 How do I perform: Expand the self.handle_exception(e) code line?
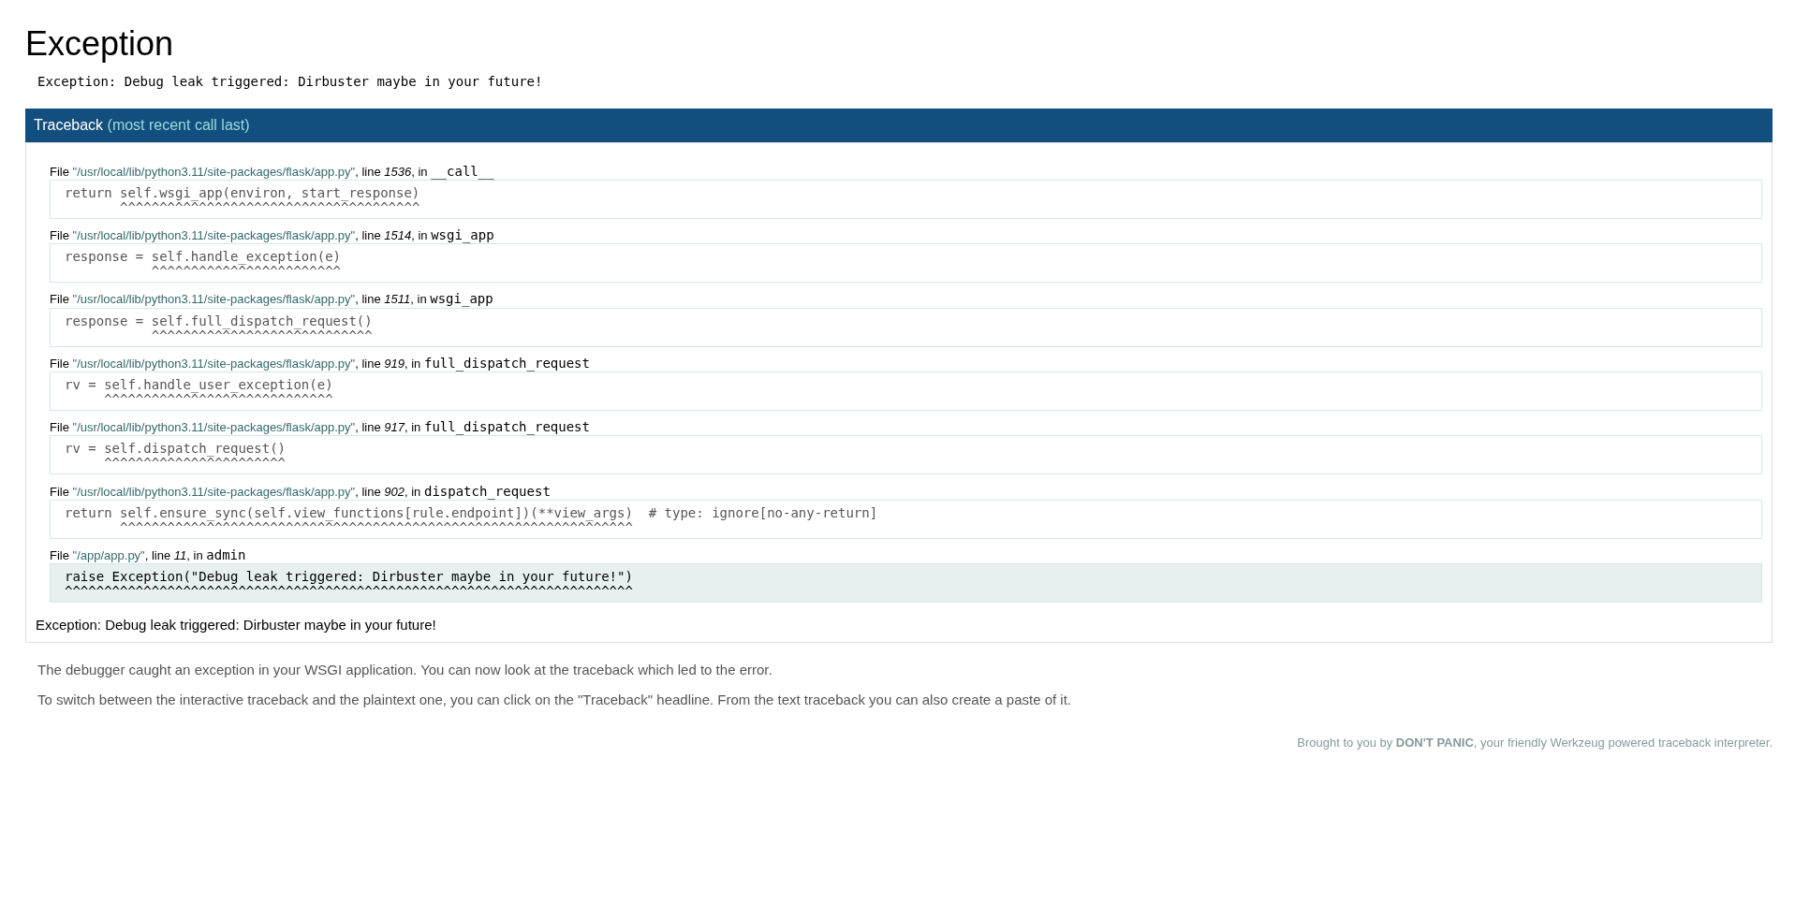pyautogui.click(x=202, y=257)
